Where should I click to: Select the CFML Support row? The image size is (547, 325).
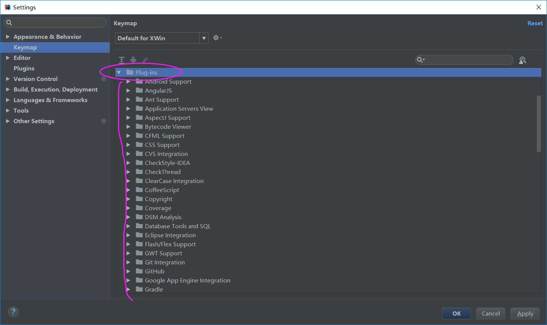328,136
